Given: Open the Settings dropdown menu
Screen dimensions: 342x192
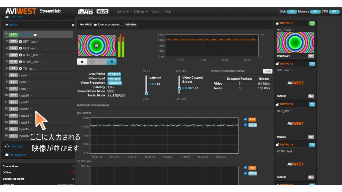Looking at the screenshot, I should tap(141, 12).
